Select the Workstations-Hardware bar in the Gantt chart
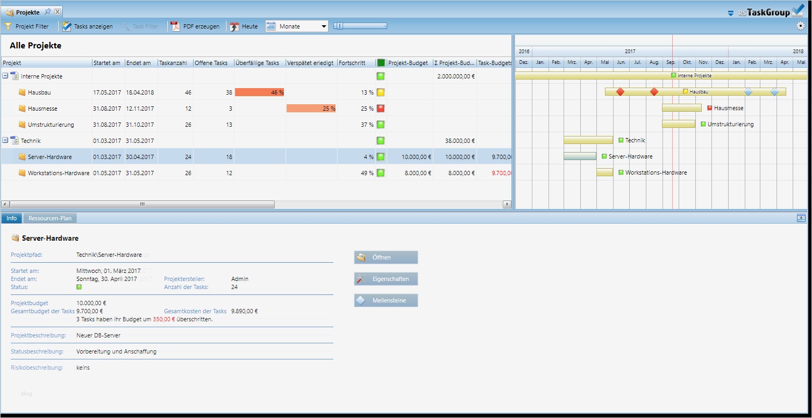Screen dimensions: 812x418 [x=604, y=172]
